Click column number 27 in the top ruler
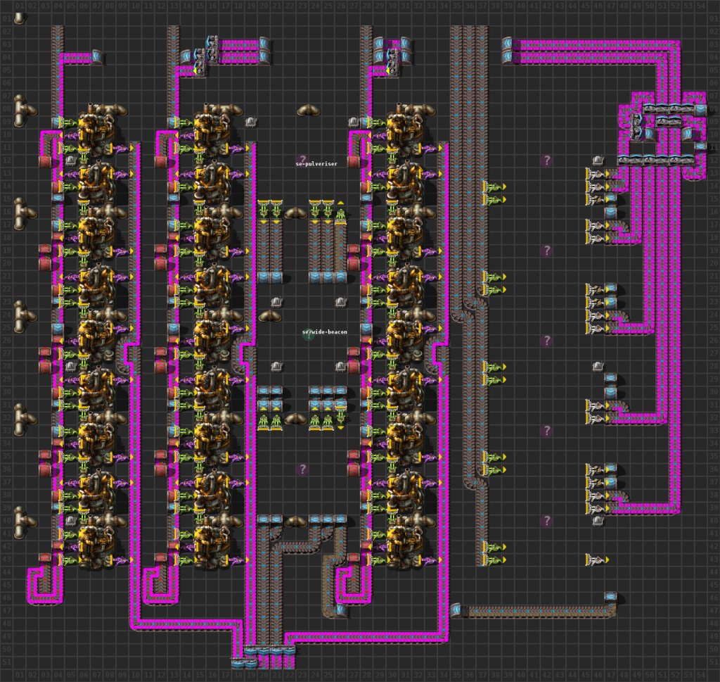 (x=353, y=6)
